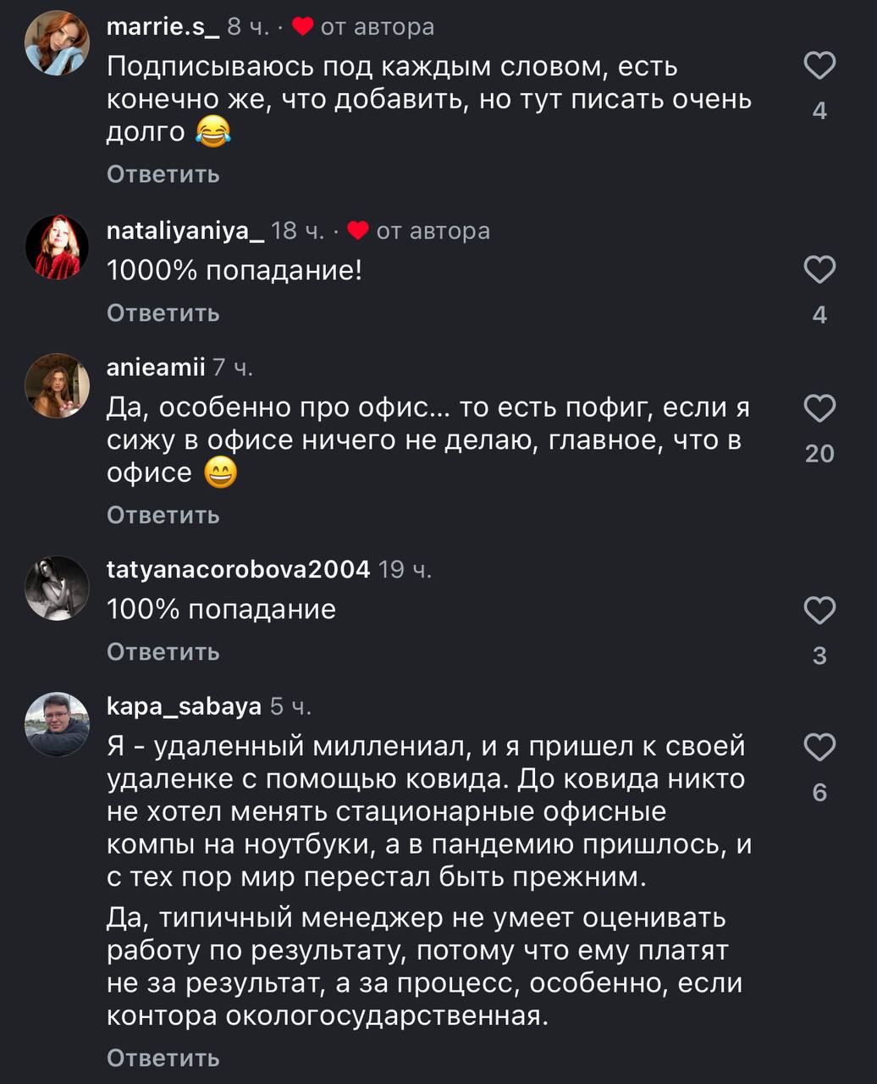Open kapa_sabaya's profile picture
Image resolution: width=877 pixels, height=1084 pixels.
tap(58, 724)
